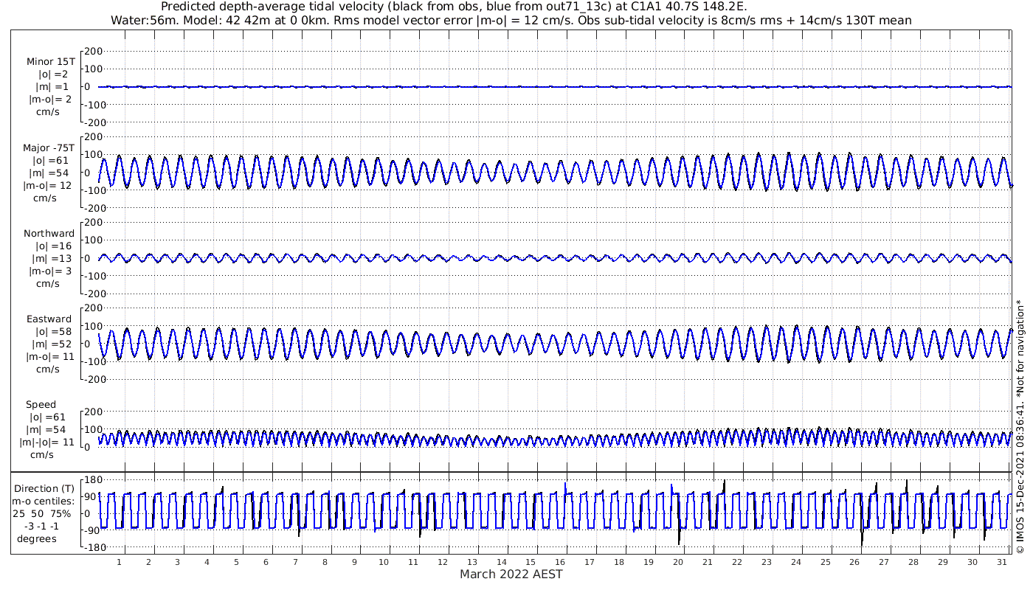The width and height of the screenshot is (1033, 590).
Task: Click day '7' on the date axis
Action: [x=296, y=562]
